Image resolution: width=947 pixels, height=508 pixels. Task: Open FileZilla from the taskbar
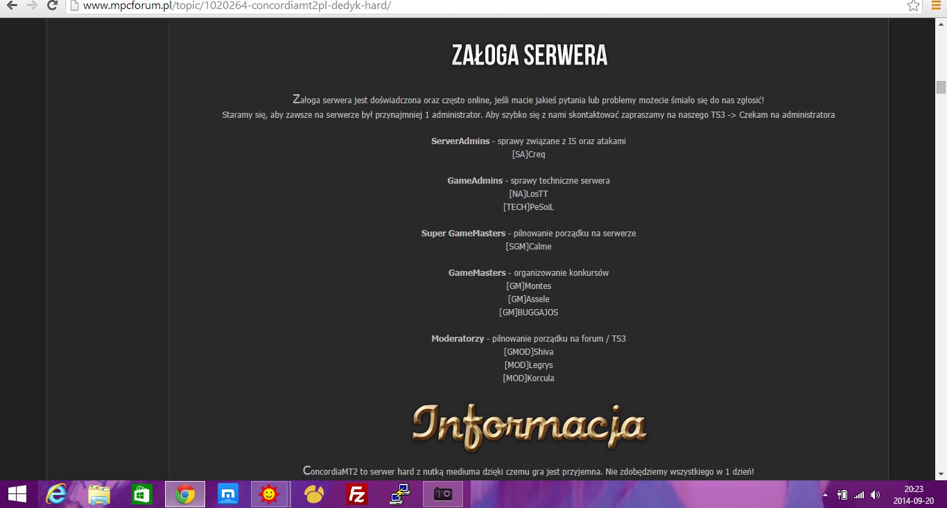357,494
